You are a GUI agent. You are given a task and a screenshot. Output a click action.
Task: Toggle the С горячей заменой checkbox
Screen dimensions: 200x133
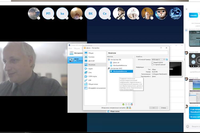click(153, 65)
